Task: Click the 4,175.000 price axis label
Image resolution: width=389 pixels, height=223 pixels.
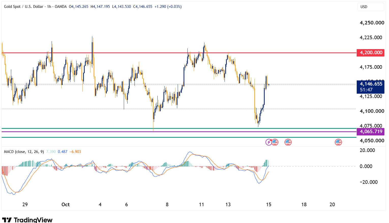Action: click(371, 67)
